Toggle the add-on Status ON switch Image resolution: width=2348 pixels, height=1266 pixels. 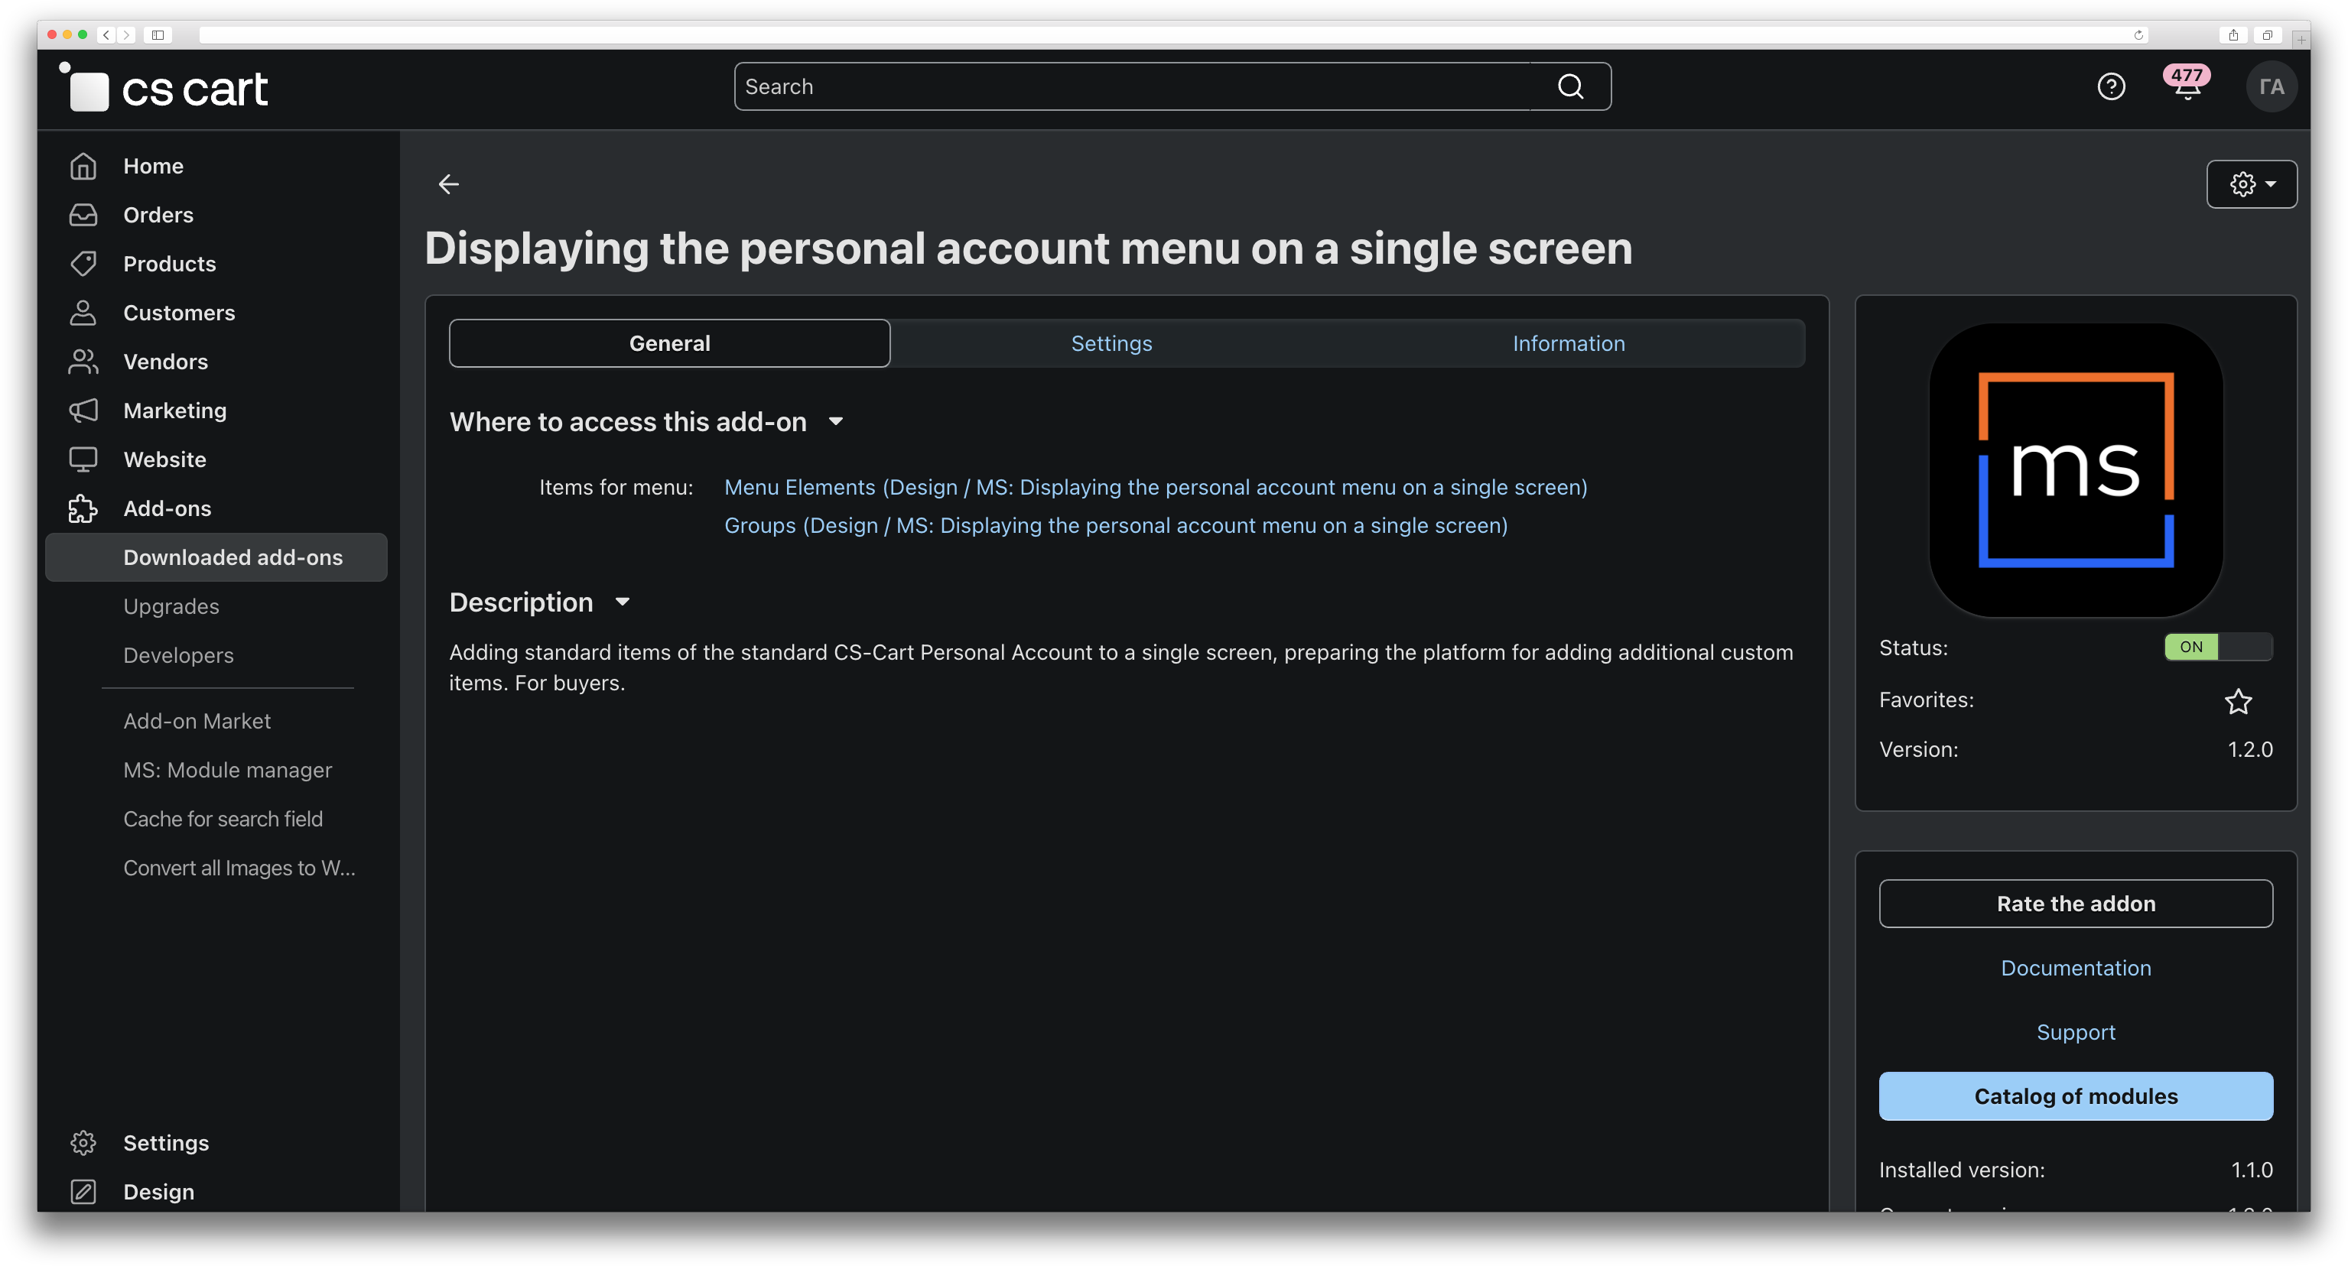pos(2218,647)
